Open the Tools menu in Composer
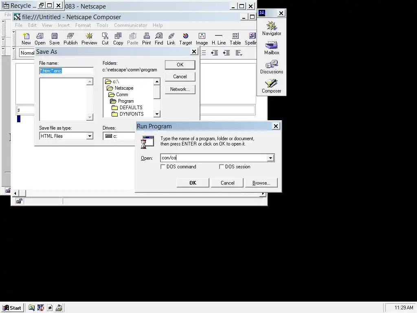Screen dimensions: 417x313 point(102,25)
